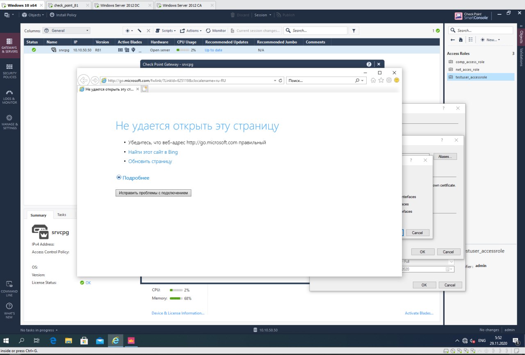This screenshot has height=355, width=525.
Task: Click back arrow in Objects panel
Action: [x=453, y=40]
